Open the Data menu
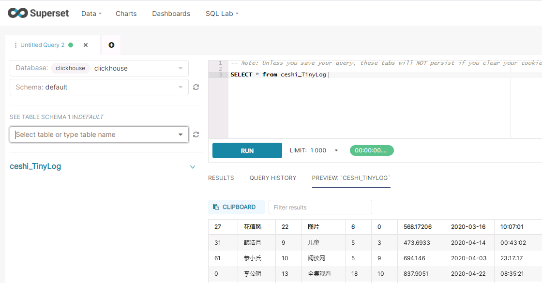This screenshot has height=283, width=542. (x=91, y=14)
